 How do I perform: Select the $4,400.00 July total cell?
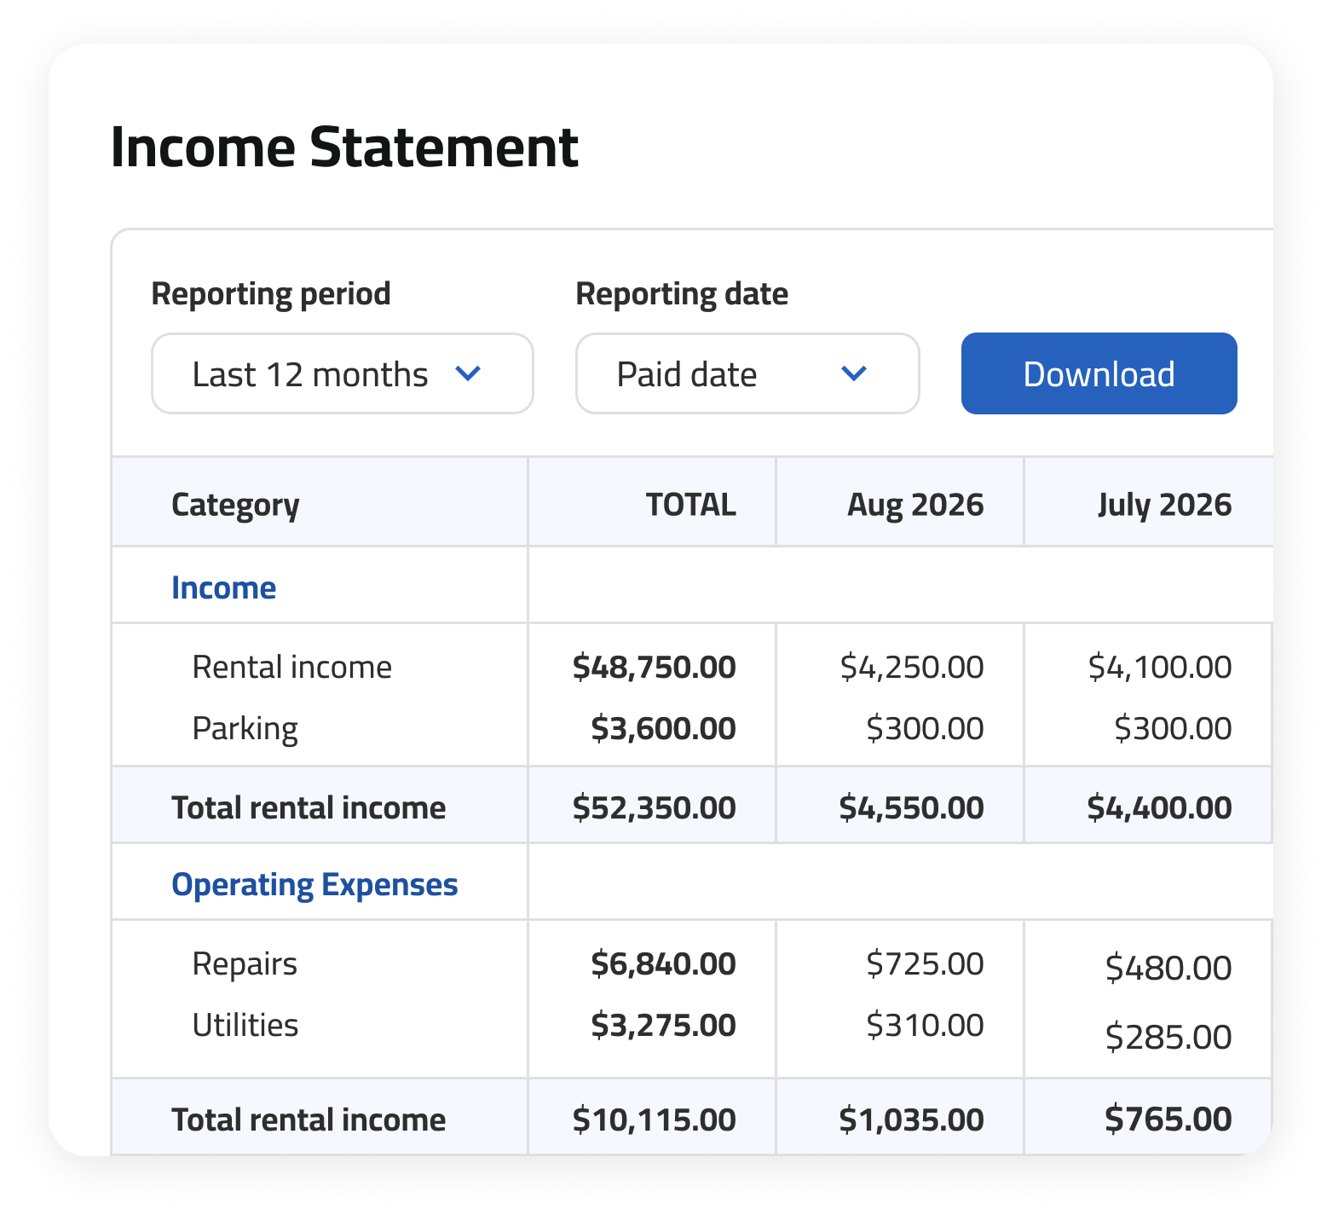coord(1159,807)
